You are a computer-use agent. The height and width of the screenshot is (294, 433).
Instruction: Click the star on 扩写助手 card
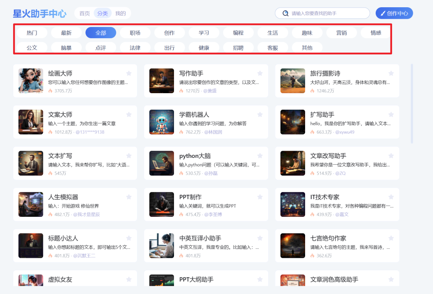click(x=391, y=114)
